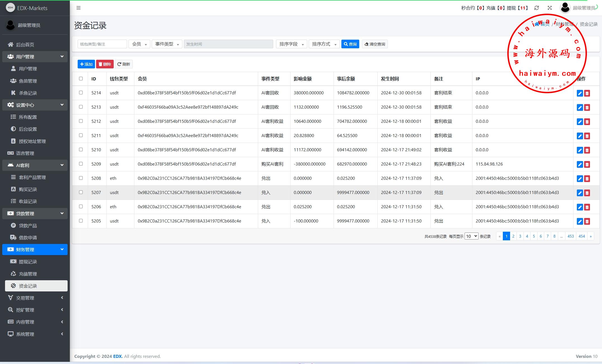Click edit pencil icon for record 5214

[580, 93]
